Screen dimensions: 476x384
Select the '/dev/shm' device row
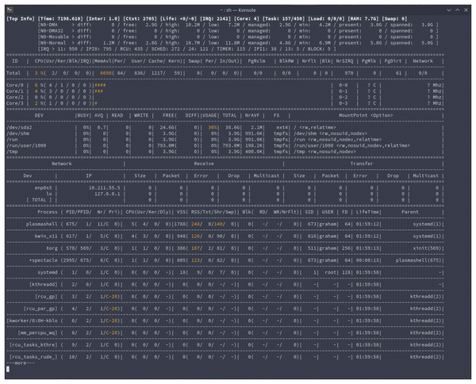click(x=225, y=133)
